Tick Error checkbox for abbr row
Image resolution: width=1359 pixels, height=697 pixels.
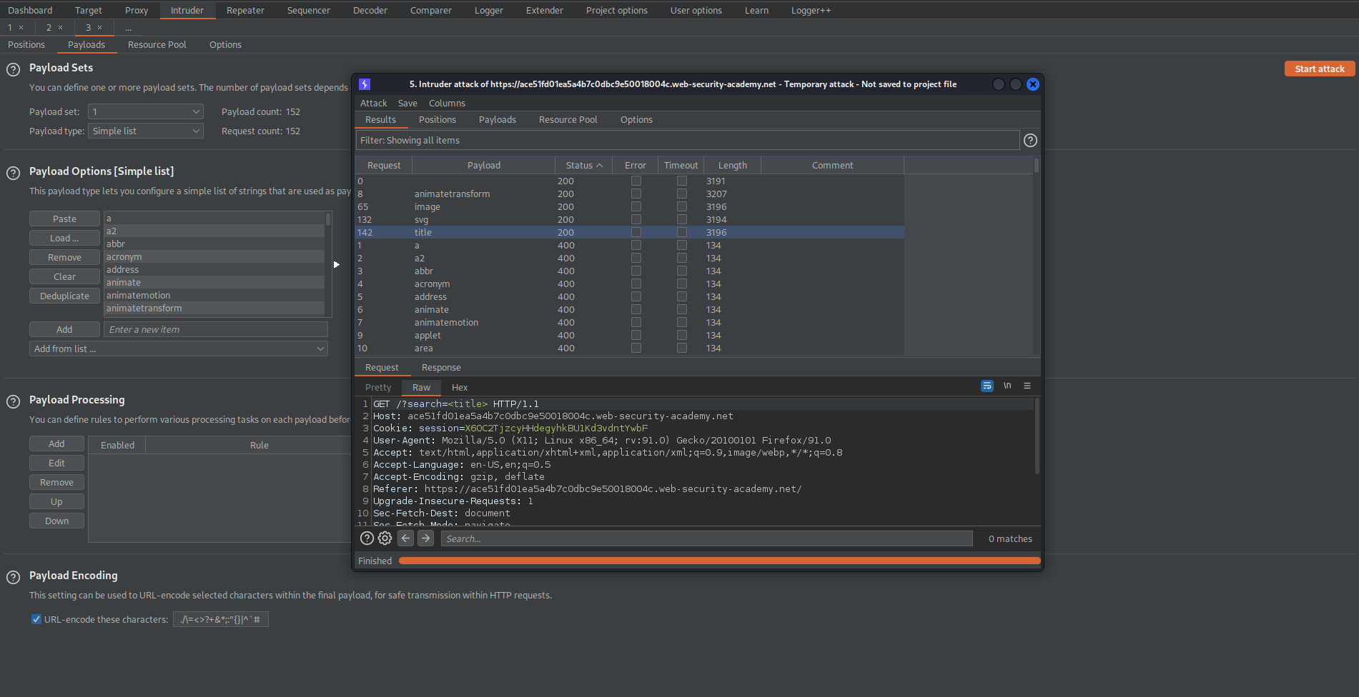pyautogui.click(x=636, y=271)
